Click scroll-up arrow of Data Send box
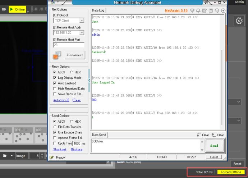248x178 pixels. pos(202,142)
